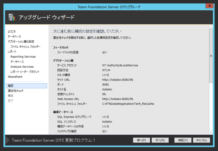
Task: Select レポート リーダー アカウント step
Action: (25, 72)
